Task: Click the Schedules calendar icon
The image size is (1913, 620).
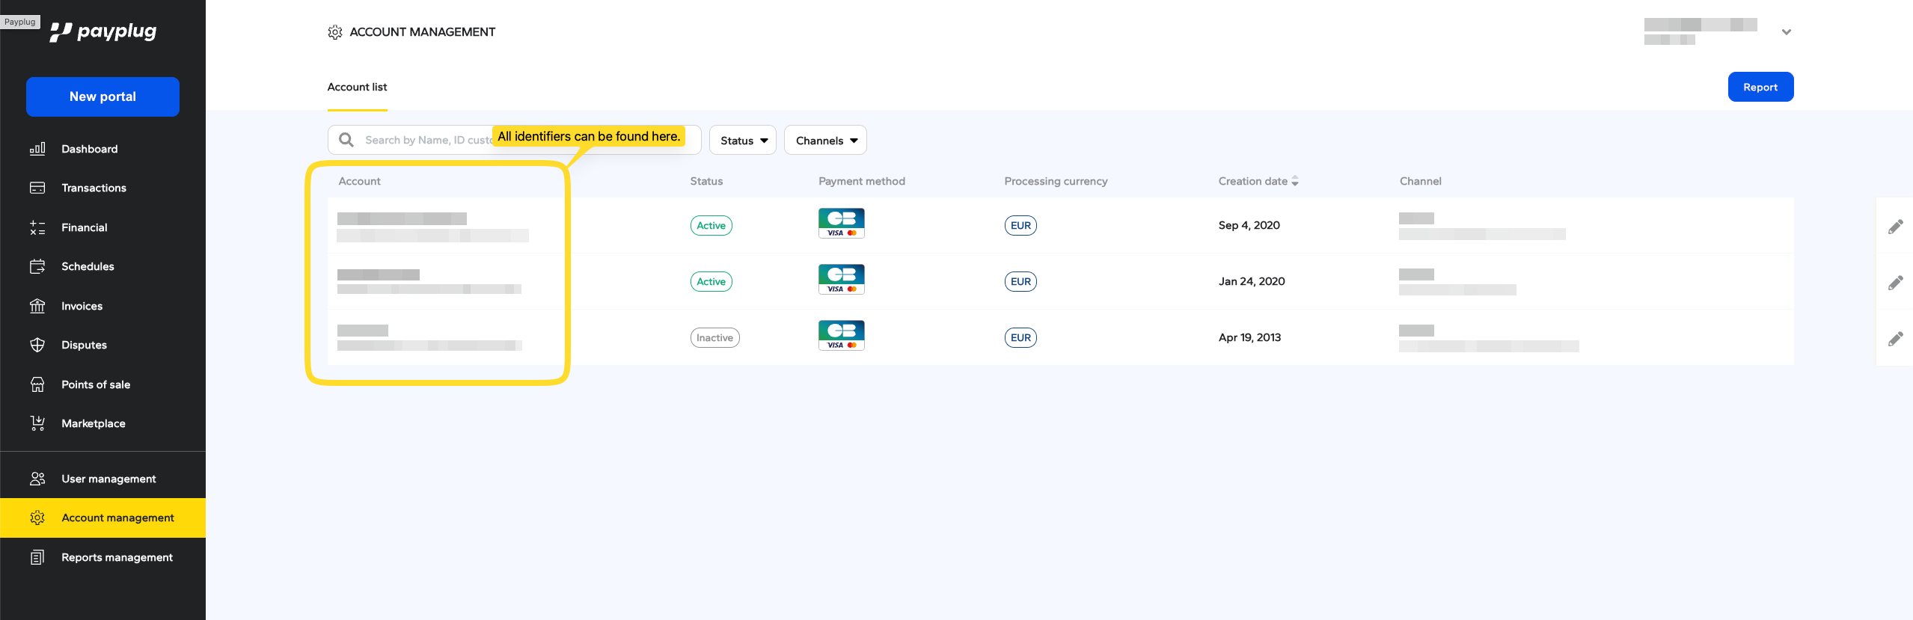Action: pos(37,266)
